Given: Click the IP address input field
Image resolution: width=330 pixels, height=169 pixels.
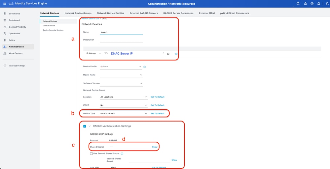Looking at the screenshot, I should (135, 54).
